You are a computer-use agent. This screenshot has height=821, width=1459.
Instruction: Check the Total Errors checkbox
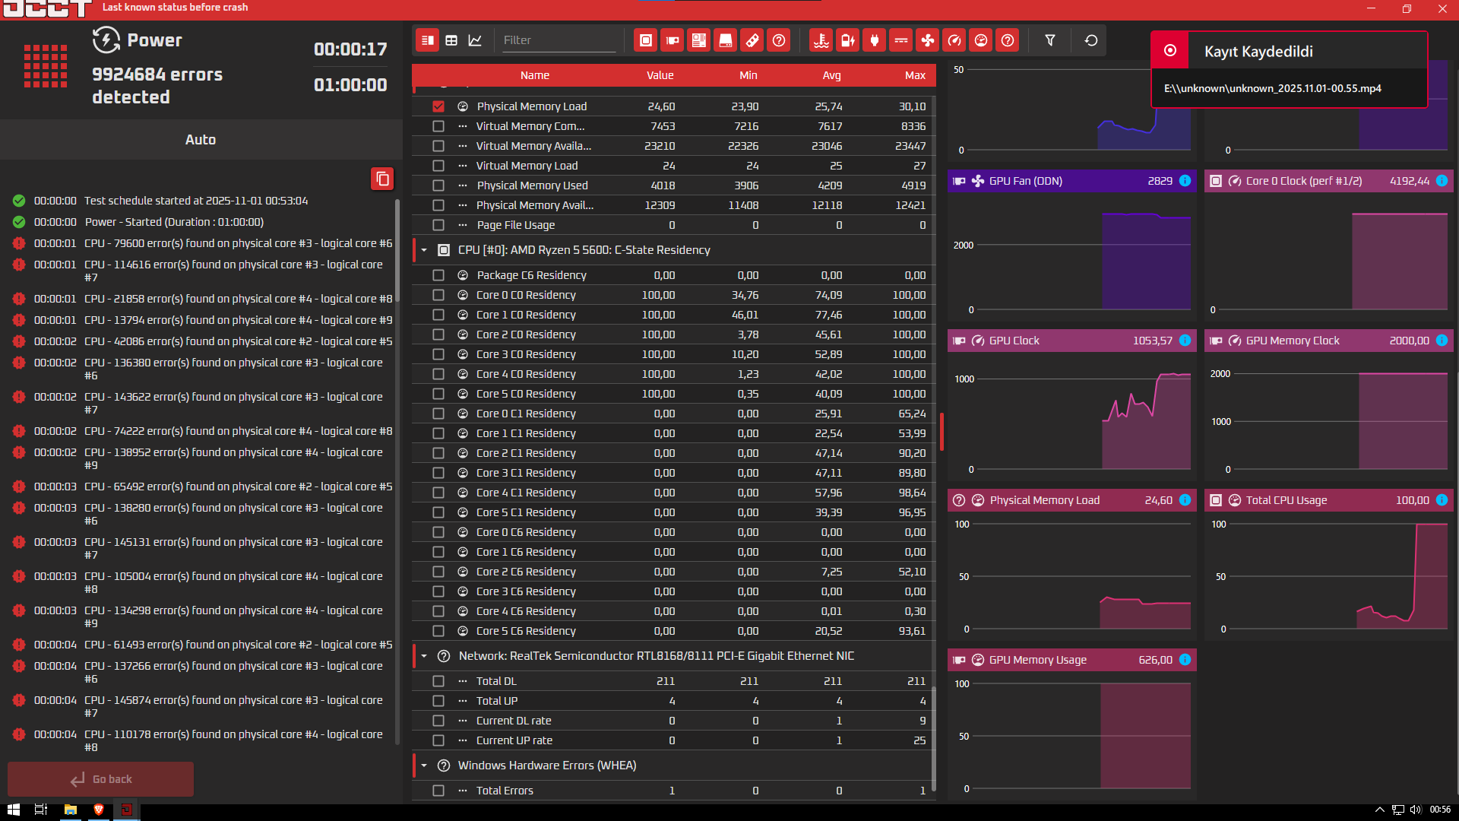coord(438,791)
